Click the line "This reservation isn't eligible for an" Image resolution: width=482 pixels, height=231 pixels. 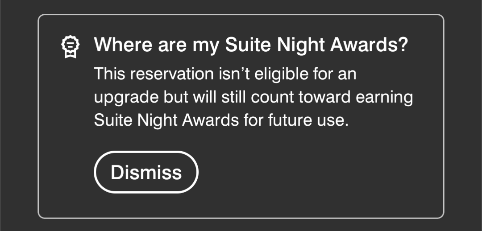[x=225, y=74]
